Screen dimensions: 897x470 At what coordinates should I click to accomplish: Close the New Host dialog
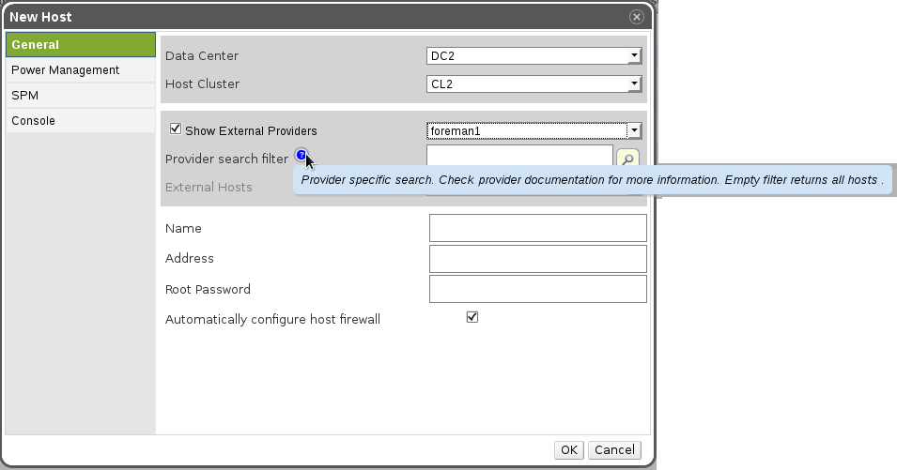[637, 17]
